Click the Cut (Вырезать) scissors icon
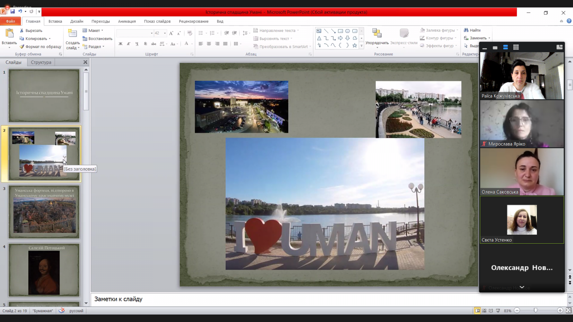 [22, 30]
